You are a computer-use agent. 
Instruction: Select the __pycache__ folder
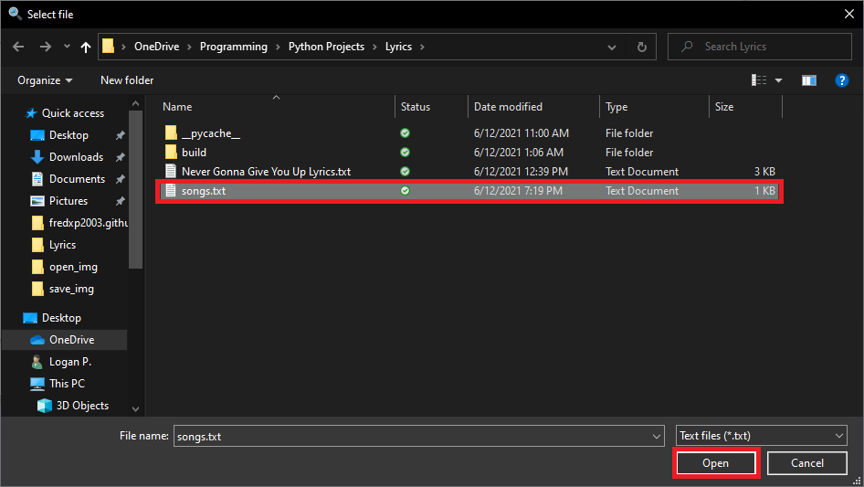(x=210, y=133)
